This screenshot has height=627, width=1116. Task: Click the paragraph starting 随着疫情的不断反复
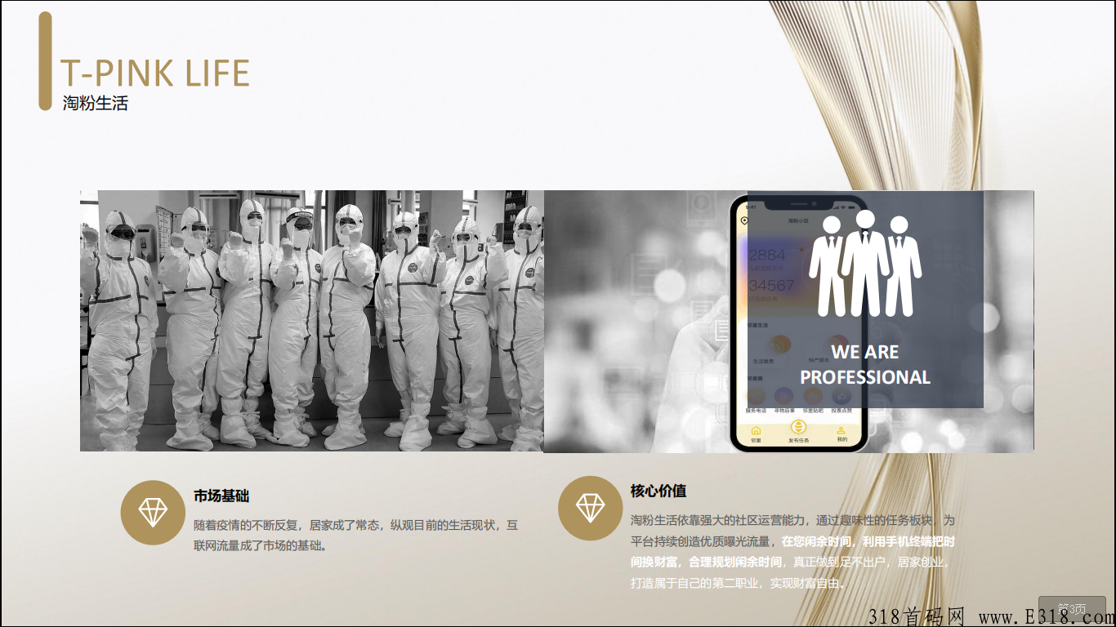click(356, 536)
